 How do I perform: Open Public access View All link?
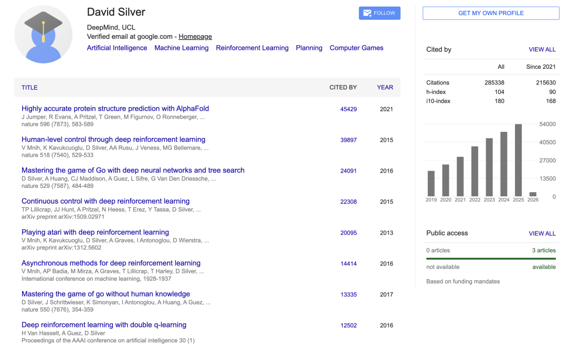point(542,234)
